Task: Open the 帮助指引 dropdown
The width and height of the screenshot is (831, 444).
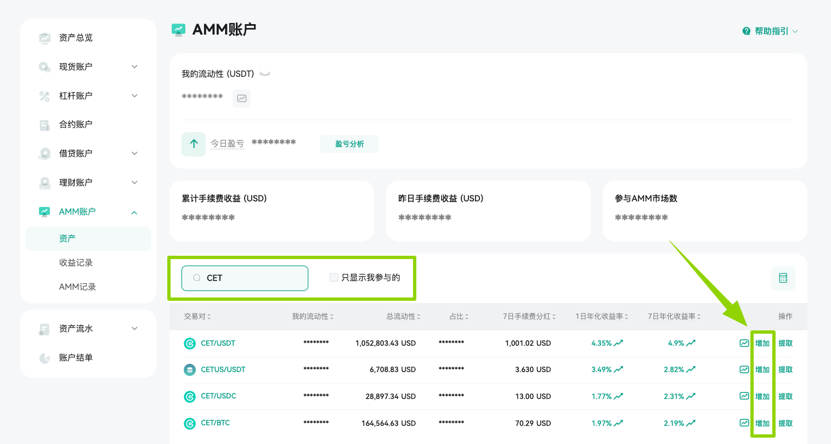Action: tap(775, 31)
